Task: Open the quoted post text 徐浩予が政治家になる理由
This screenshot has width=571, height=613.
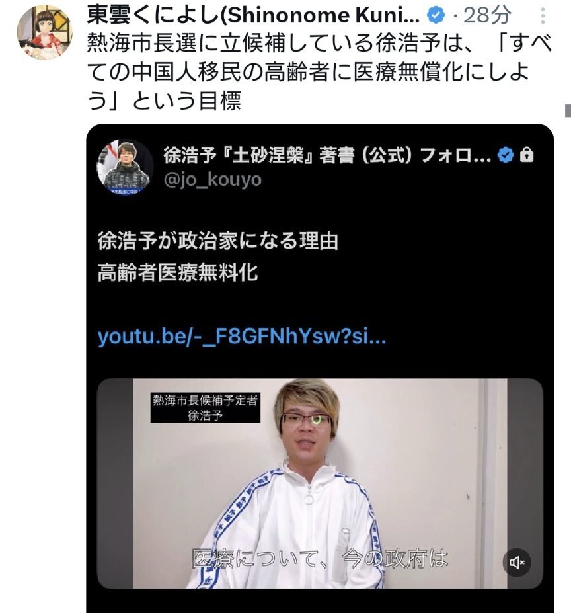Action: click(217, 241)
